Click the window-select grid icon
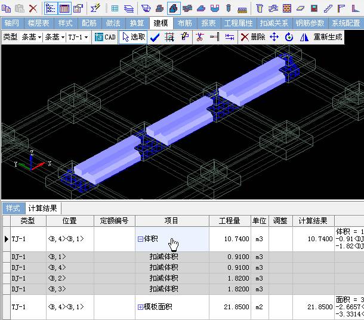Viewport: 364px width, 320px height. pos(169,37)
